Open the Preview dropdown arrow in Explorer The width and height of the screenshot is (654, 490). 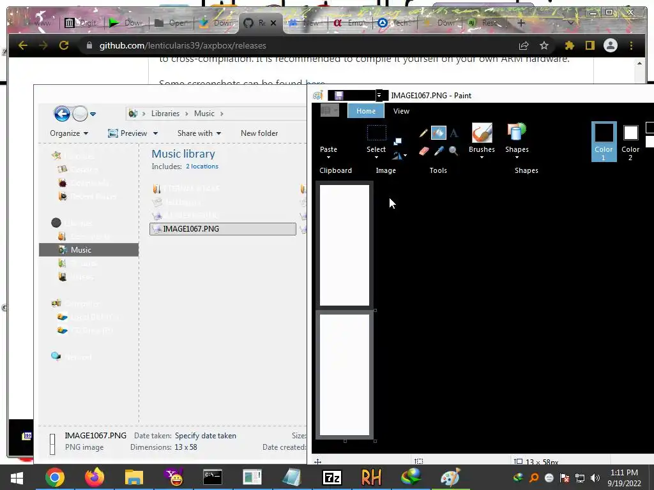tap(156, 133)
